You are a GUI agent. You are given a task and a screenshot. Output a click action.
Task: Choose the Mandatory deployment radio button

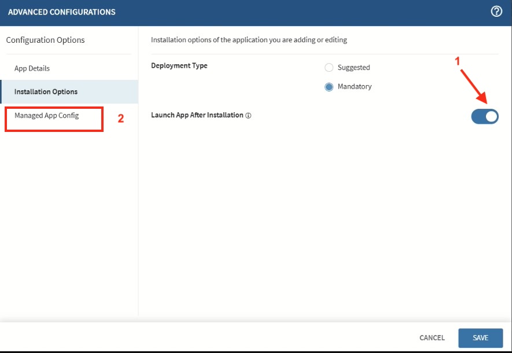pyautogui.click(x=329, y=87)
